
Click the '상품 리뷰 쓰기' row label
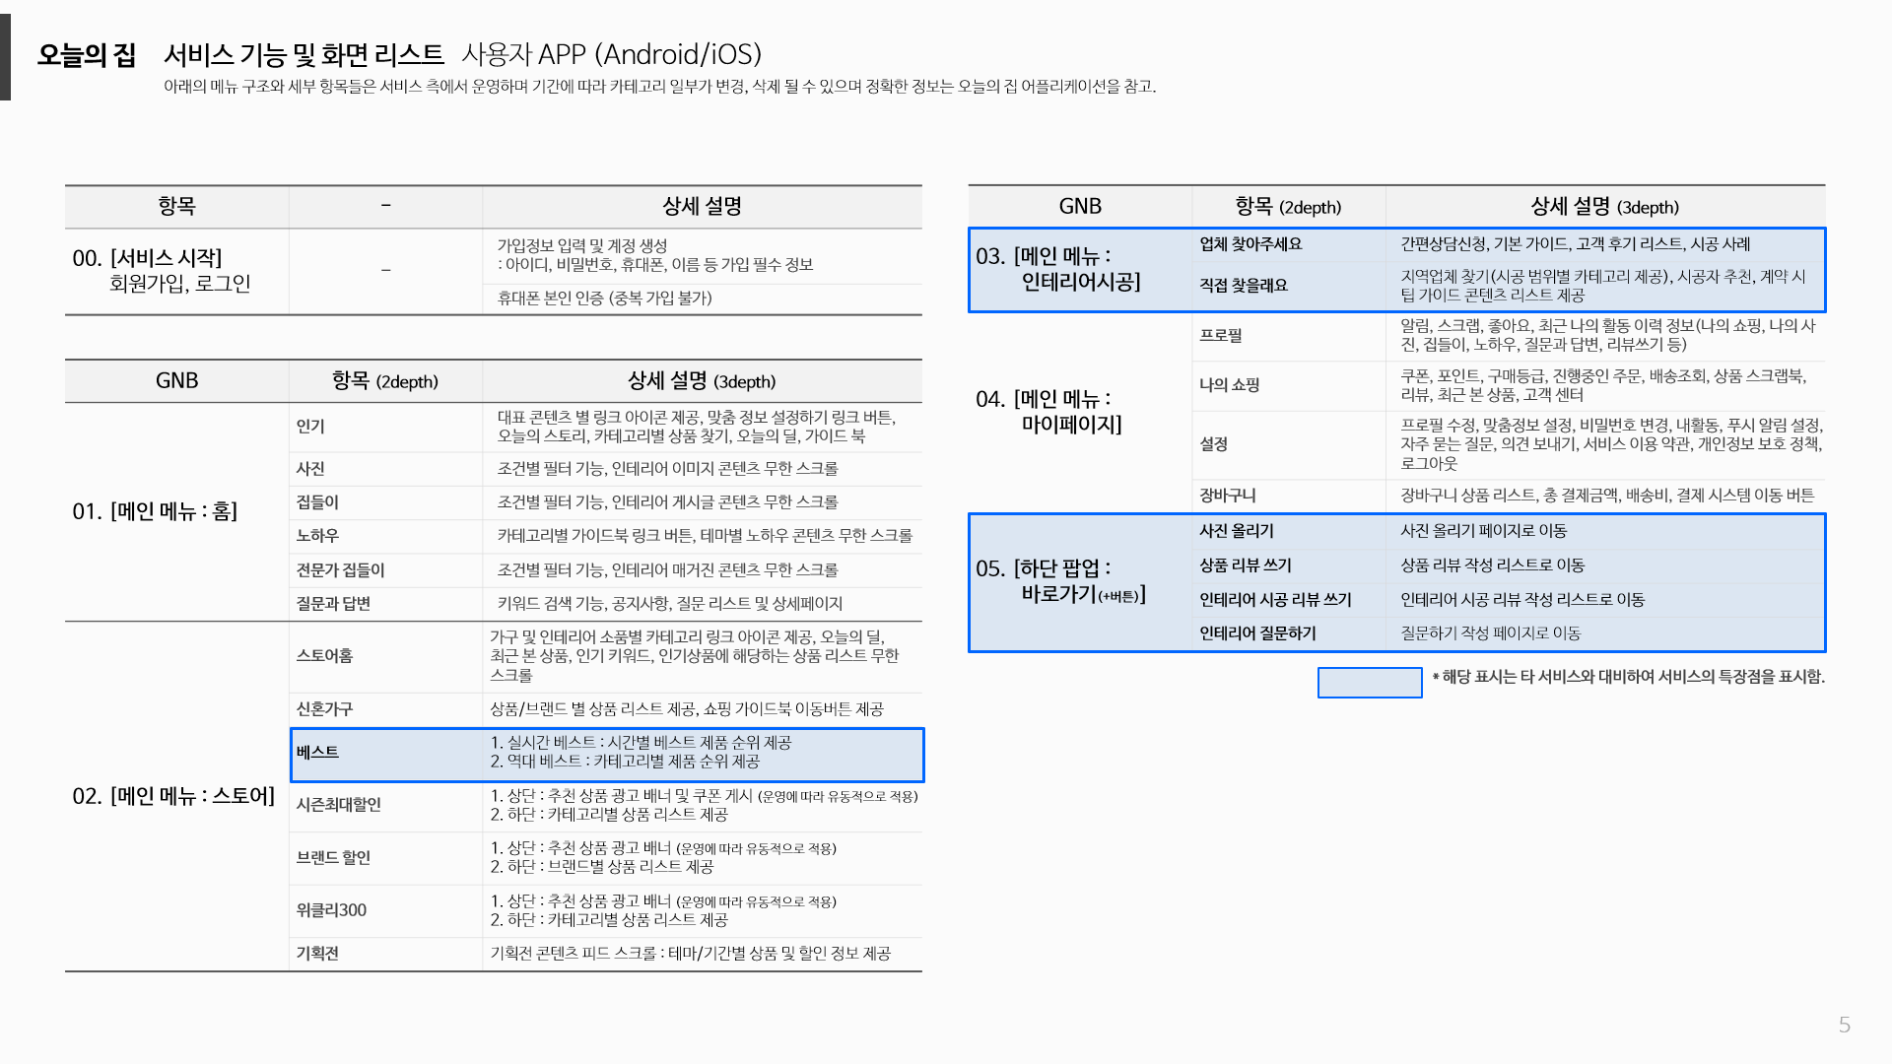pyautogui.click(x=1245, y=565)
